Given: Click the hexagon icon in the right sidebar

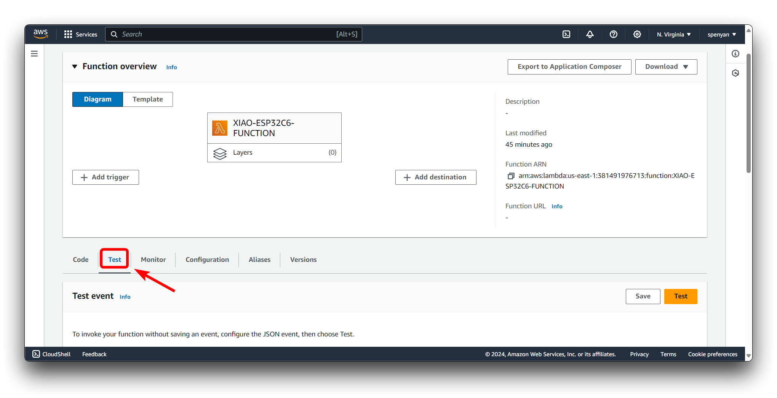Looking at the screenshot, I should click(735, 73).
